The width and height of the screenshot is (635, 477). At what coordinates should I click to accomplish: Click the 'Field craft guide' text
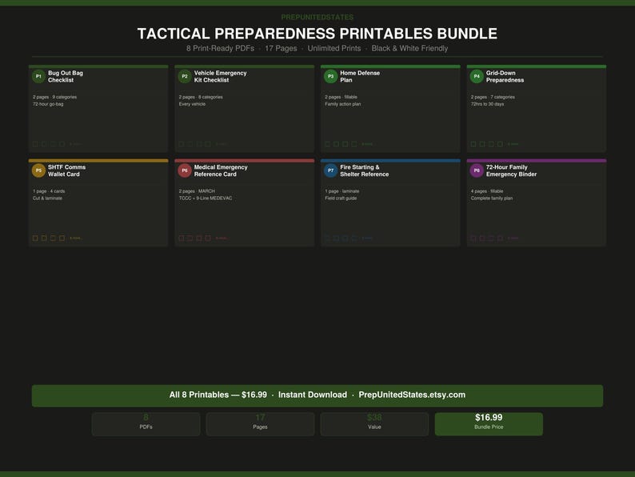(x=341, y=198)
